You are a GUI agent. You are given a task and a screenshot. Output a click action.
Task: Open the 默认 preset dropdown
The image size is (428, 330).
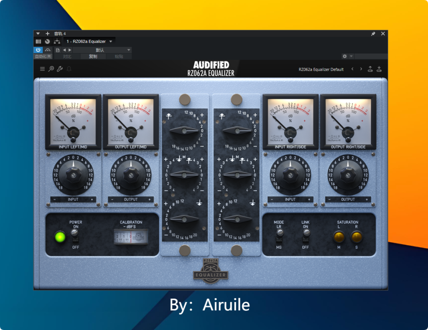click(x=102, y=50)
